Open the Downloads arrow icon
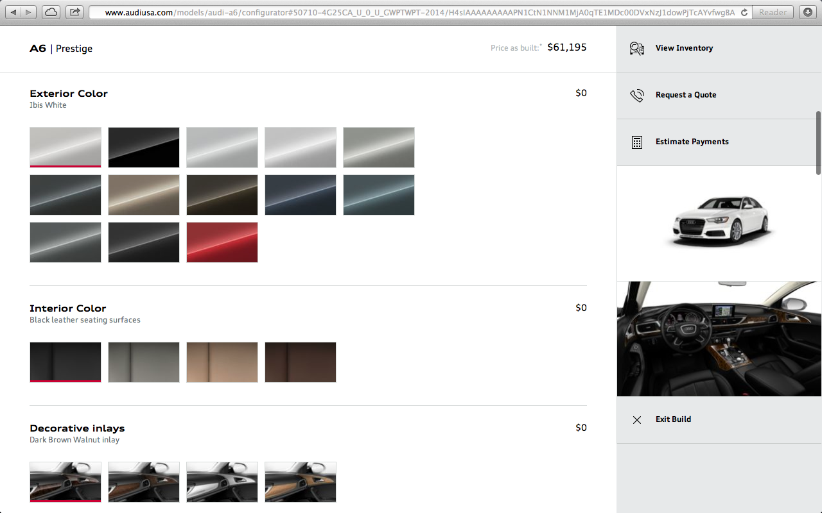822x513 pixels. [807, 12]
